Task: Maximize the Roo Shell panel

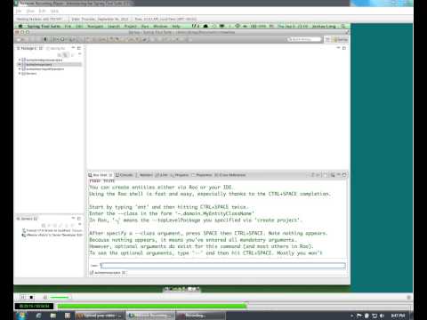Action: coord(344,175)
